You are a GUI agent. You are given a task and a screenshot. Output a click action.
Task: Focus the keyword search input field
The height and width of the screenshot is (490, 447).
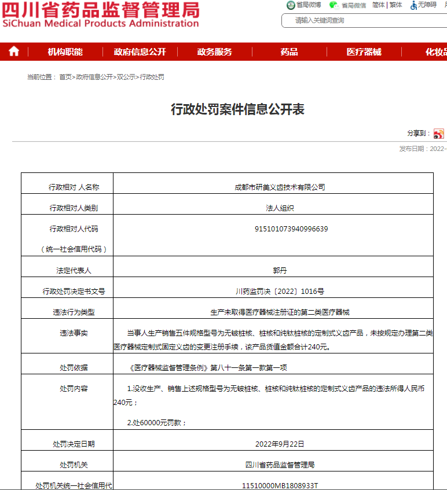pos(364,21)
